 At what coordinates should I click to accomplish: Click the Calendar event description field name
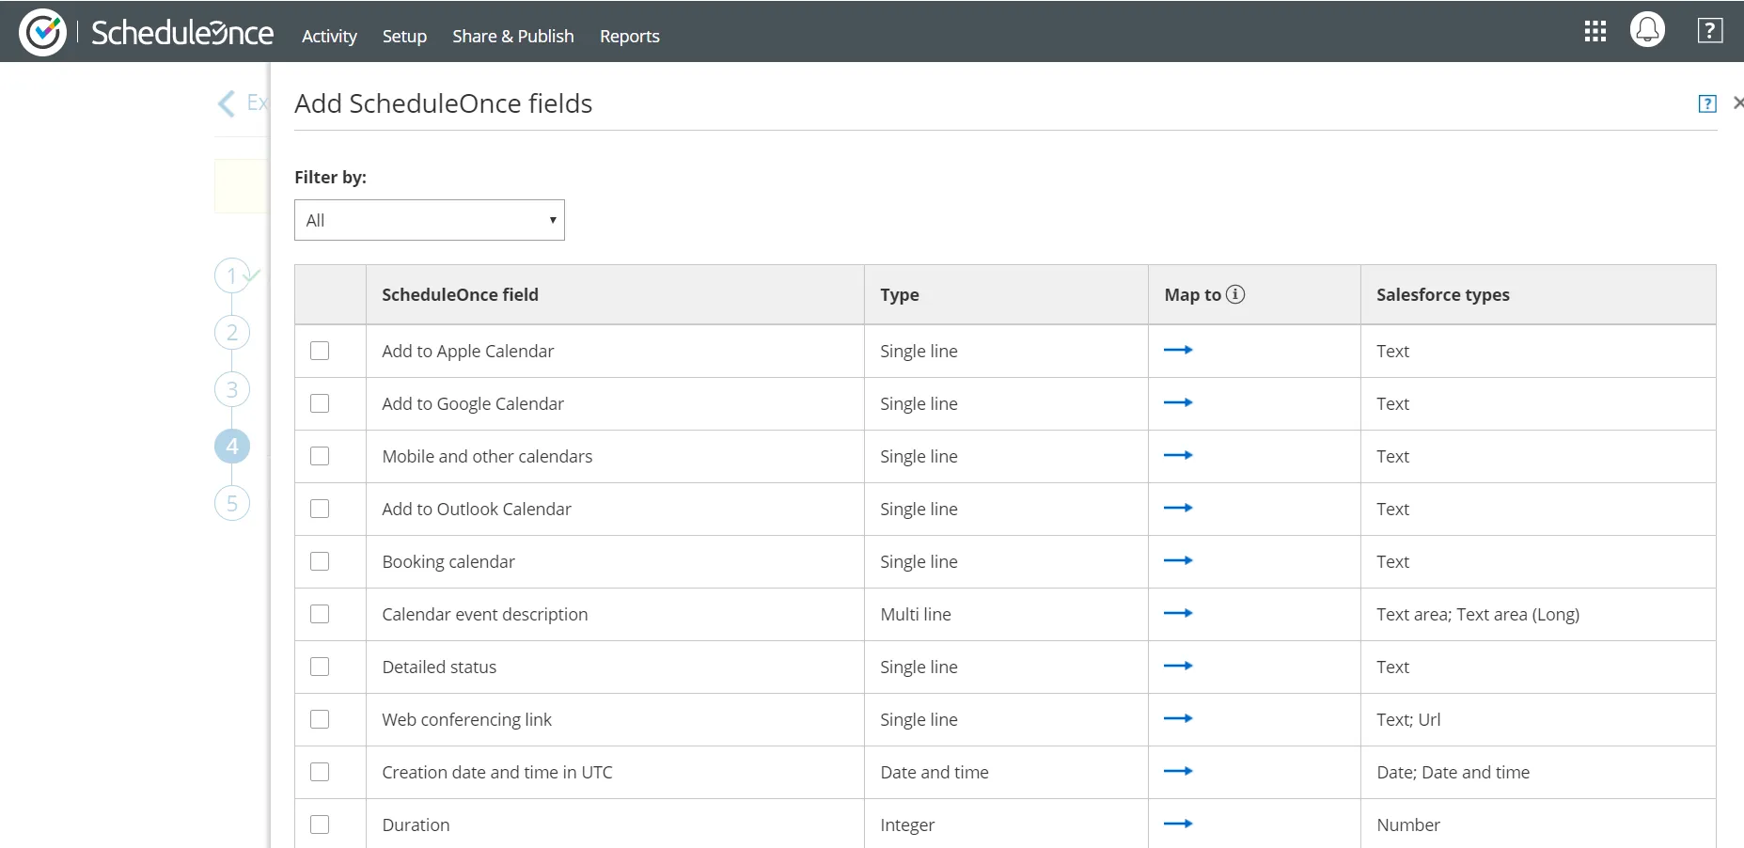point(485,614)
